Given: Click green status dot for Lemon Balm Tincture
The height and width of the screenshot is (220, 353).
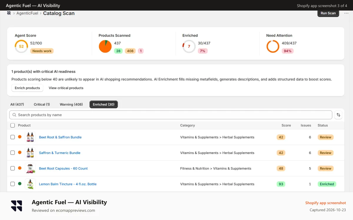Looking at the screenshot, I should click(20, 184).
